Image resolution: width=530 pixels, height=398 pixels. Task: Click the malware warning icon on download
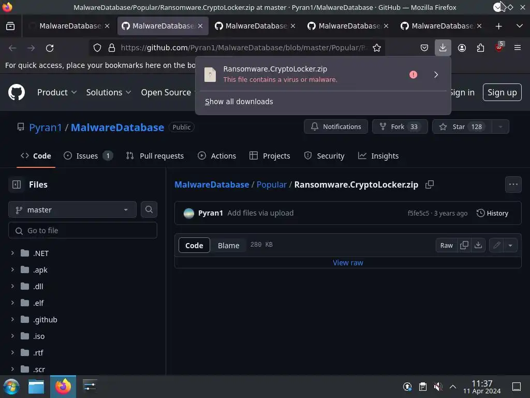413,75
